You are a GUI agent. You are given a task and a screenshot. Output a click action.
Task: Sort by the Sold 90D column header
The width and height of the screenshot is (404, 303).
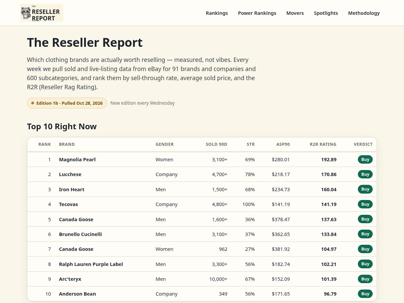216,144
